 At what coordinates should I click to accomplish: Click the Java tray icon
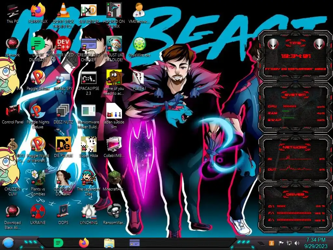[272, 243]
